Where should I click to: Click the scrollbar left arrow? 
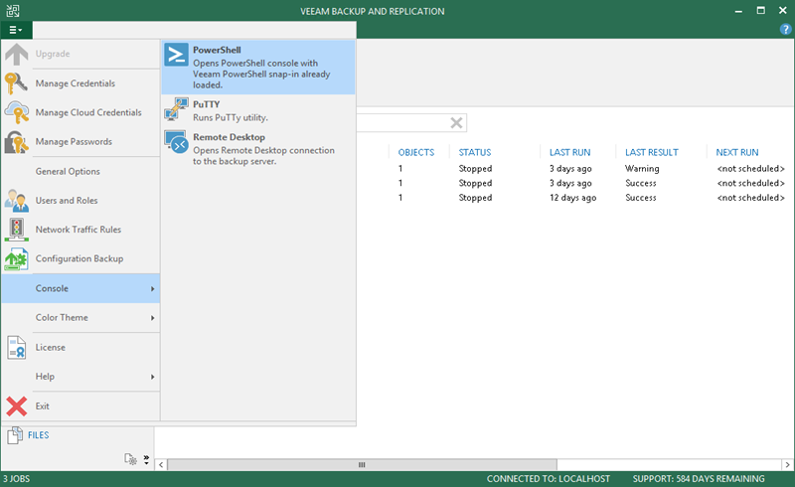pyautogui.click(x=161, y=465)
